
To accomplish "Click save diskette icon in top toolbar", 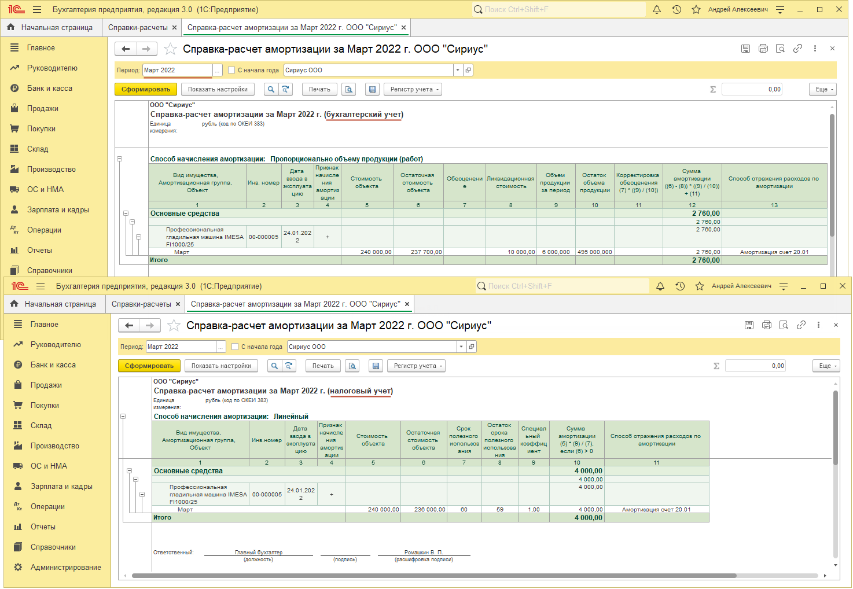I will tap(372, 89).
